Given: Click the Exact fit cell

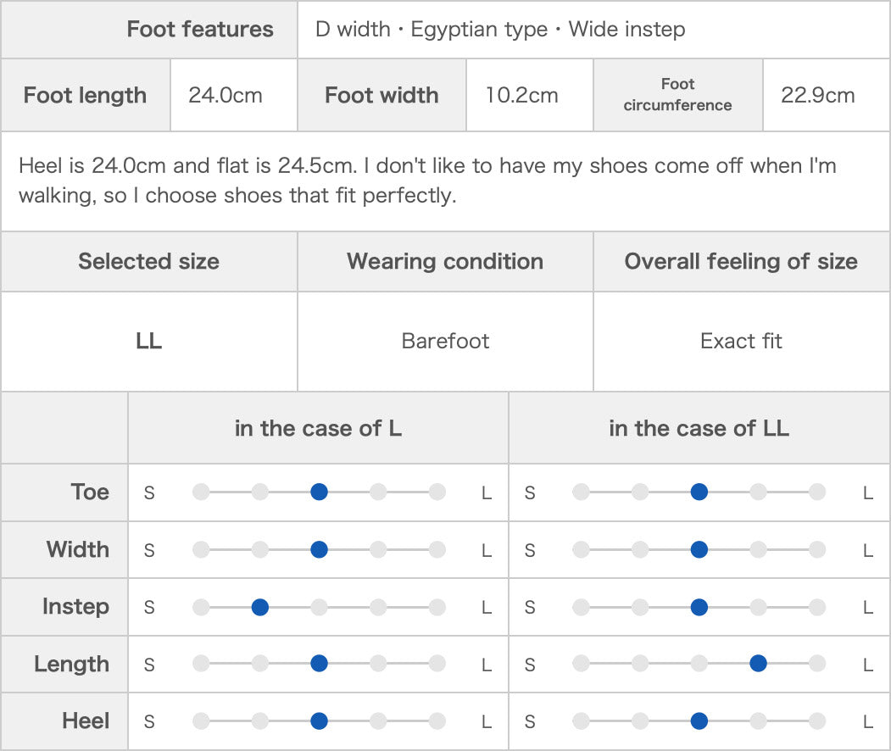Looking at the screenshot, I should tap(742, 342).
